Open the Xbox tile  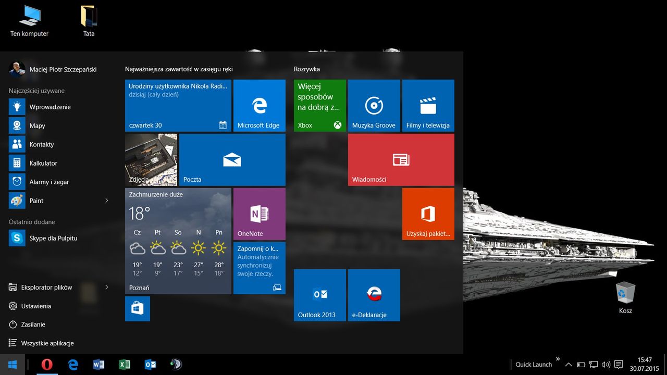(x=320, y=106)
